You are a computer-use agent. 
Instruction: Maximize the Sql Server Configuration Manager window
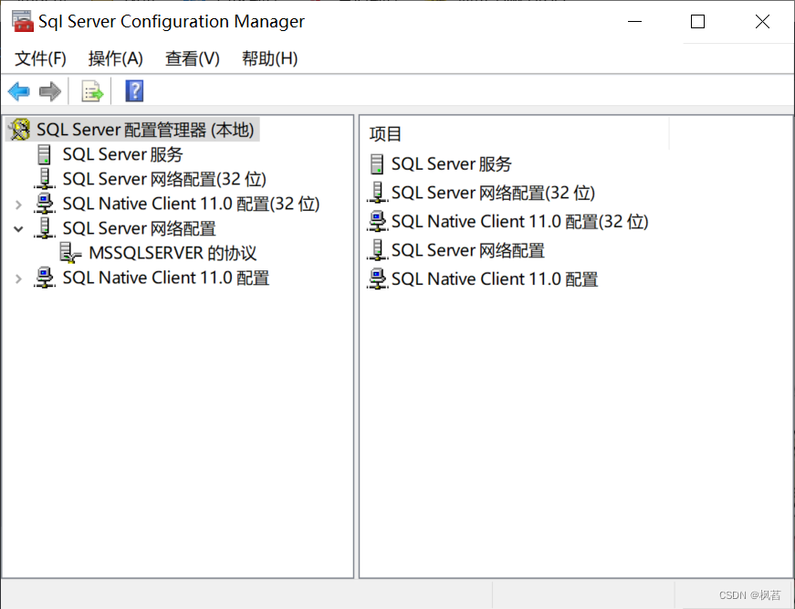[697, 22]
